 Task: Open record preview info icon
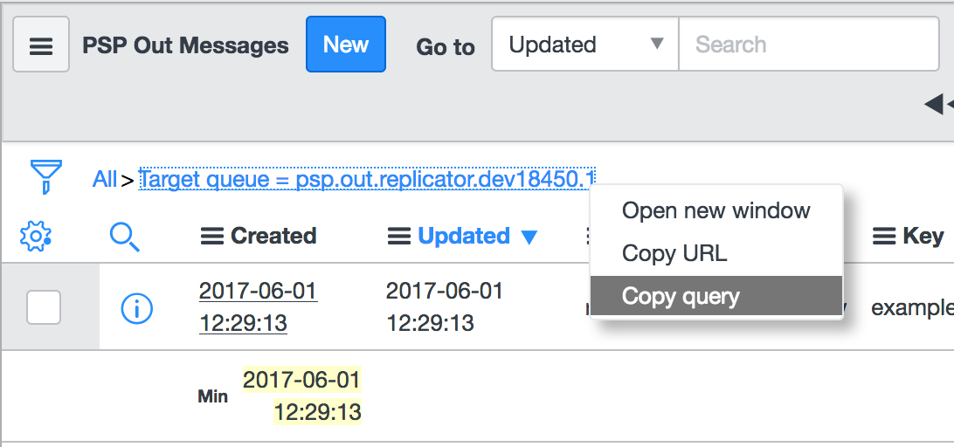(137, 308)
